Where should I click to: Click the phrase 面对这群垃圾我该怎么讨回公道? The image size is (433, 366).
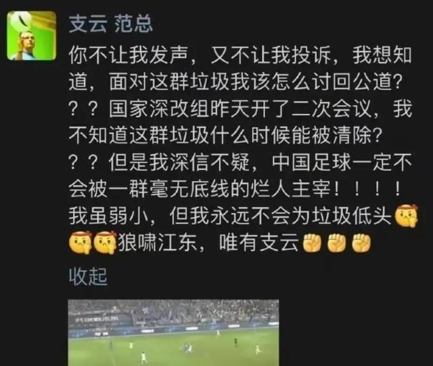pyautogui.click(x=251, y=82)
